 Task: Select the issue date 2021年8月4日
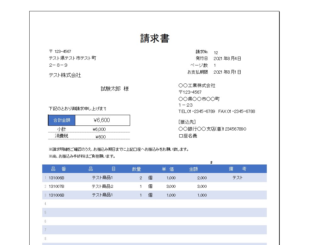tap(227, 58)
